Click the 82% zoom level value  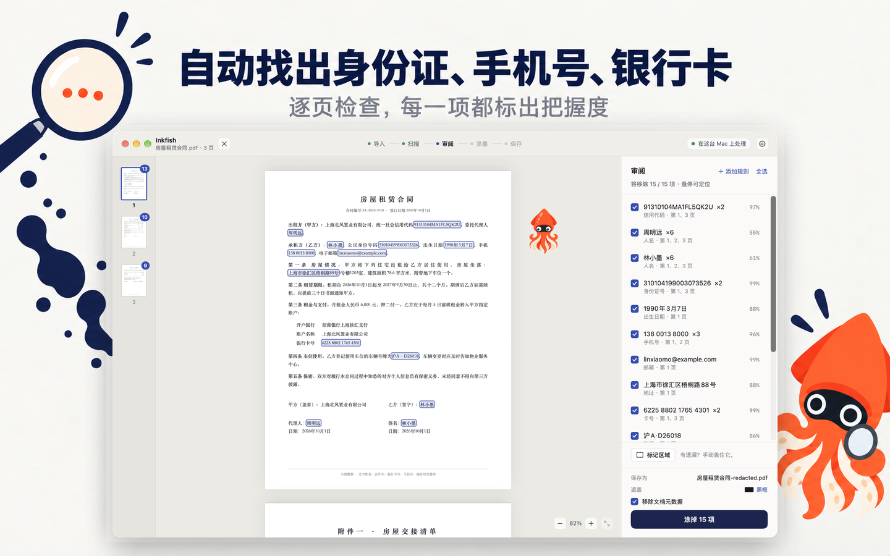[575, 523]
